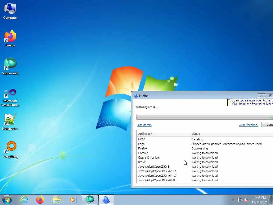Viewport: 273px width, 205px height.
Task: Open the Windows Start orb
Action: (7, 200)
